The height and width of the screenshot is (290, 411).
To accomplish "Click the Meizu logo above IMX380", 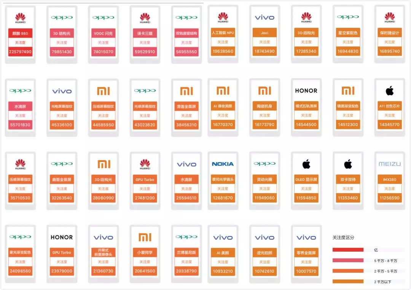I will (390, 164).
